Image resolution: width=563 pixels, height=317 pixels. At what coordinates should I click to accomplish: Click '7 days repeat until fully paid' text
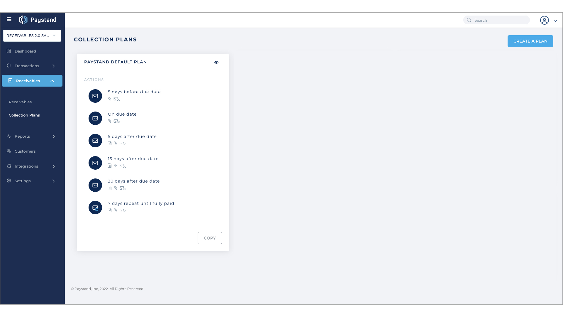[x=141, y=203]
